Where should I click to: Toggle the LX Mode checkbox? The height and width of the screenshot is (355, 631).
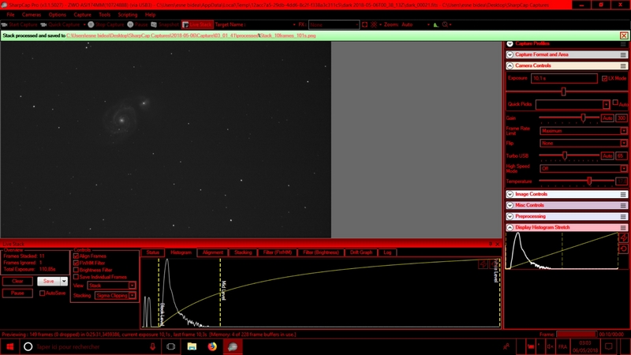[x=604, y=78]
